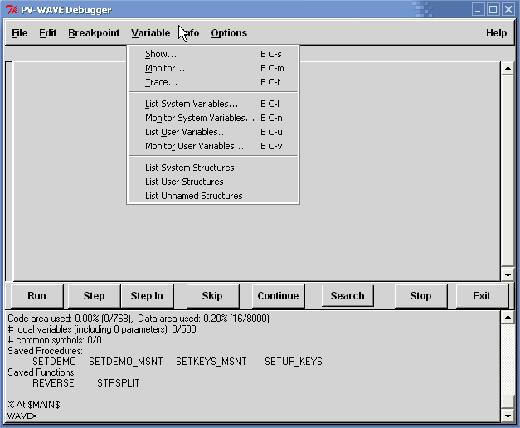The height and width of the screenshot is (428, 520).
Task: Click the output pane scroll-down arrow
Action: point(508,416)
